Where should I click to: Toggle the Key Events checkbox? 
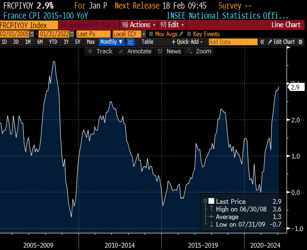click(189, 34)
